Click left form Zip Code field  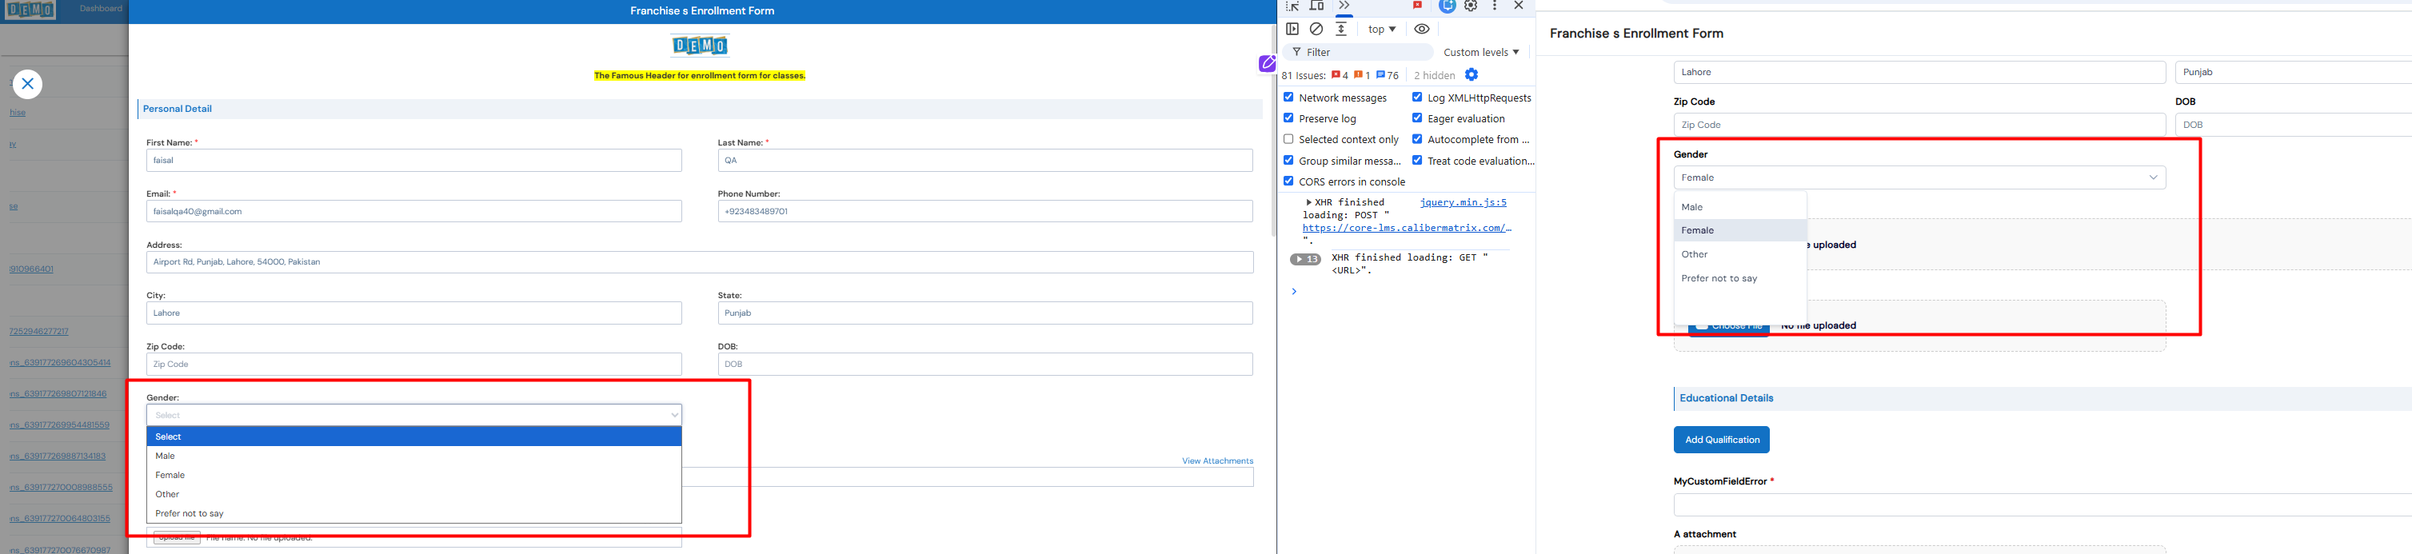tap(413, 364)
